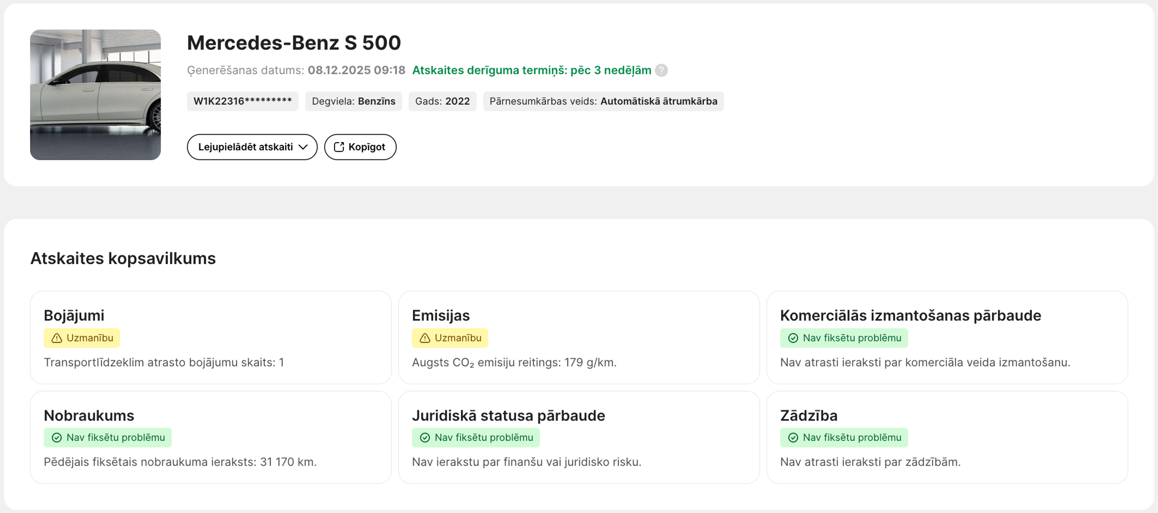
Task: Click 'Nav fiksētu problēmu' badge text in Zādzība card
Action: pos(852,437)
